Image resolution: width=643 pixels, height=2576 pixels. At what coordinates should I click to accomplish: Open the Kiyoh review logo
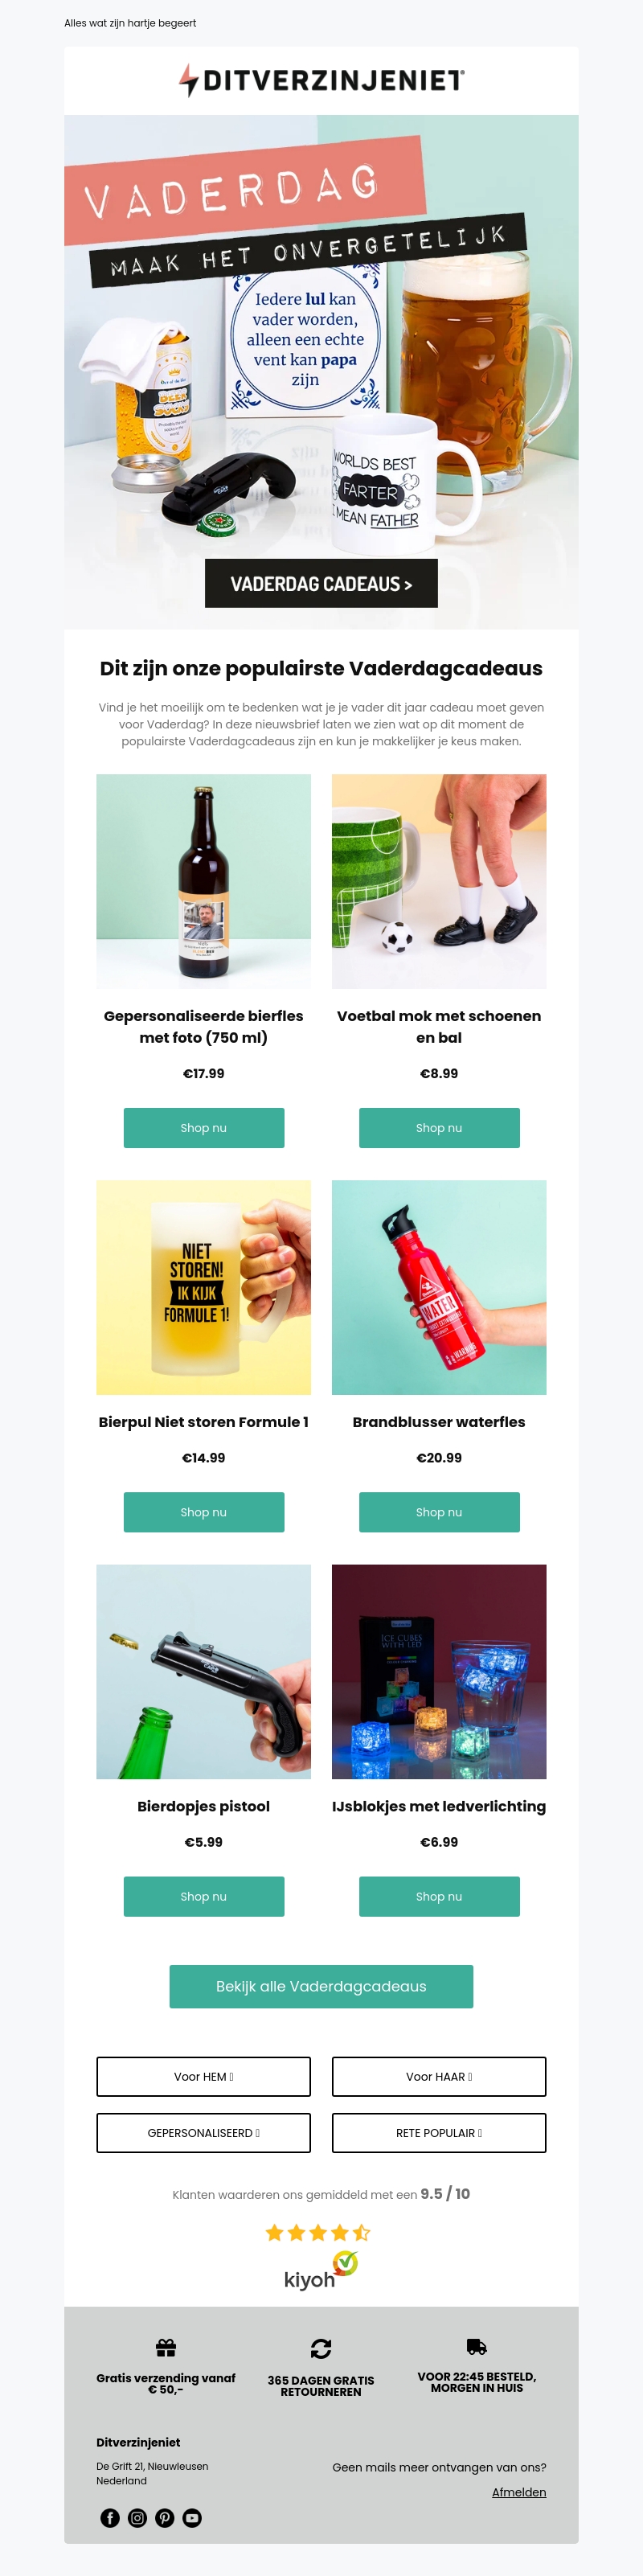pos(321,2270)
